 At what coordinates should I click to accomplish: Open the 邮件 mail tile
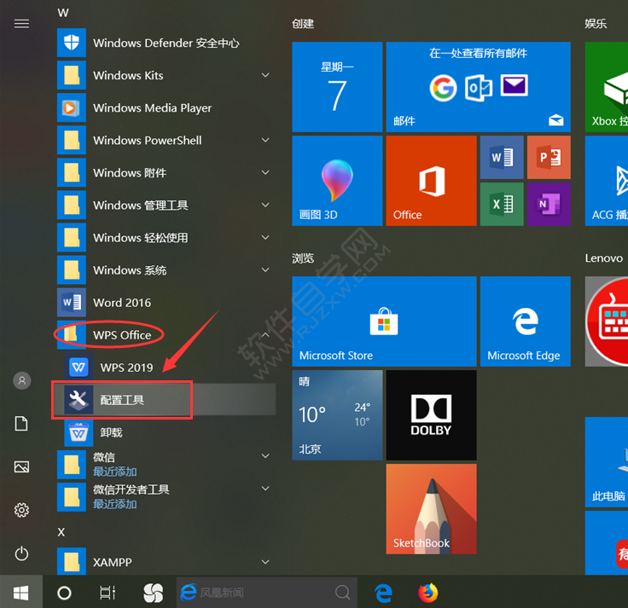tap(478, 87)
